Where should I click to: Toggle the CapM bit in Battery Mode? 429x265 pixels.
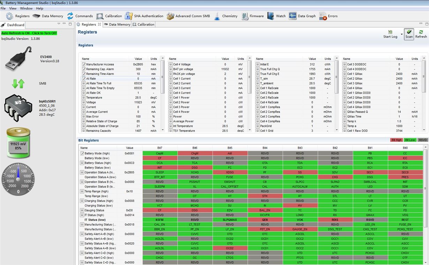pos(160,153)
